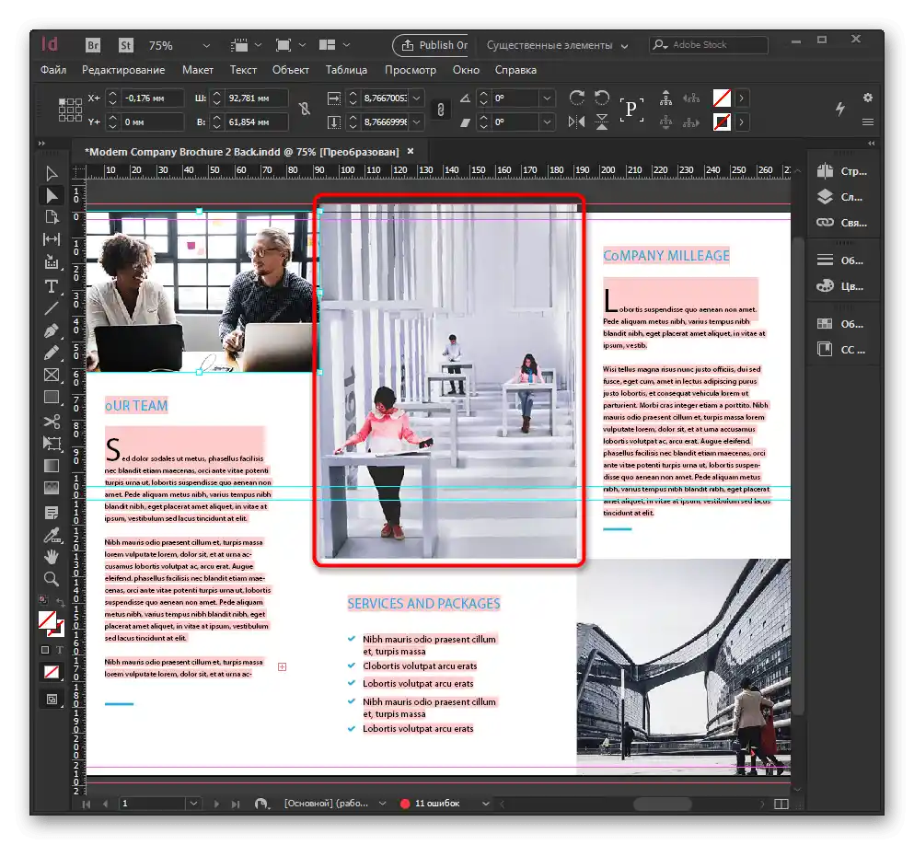Click the Publish Online button
This screenshot has height=845, width=914.
433,45
